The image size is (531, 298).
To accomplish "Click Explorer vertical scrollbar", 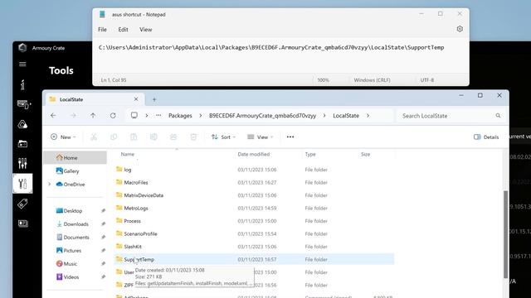I will pyautogui.click(x=505, y=234).
